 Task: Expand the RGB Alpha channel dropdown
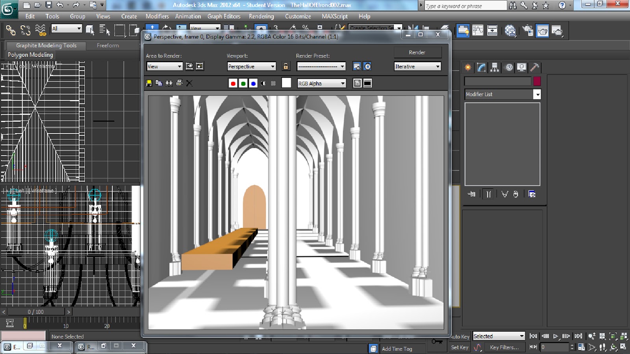pos(321,83)
